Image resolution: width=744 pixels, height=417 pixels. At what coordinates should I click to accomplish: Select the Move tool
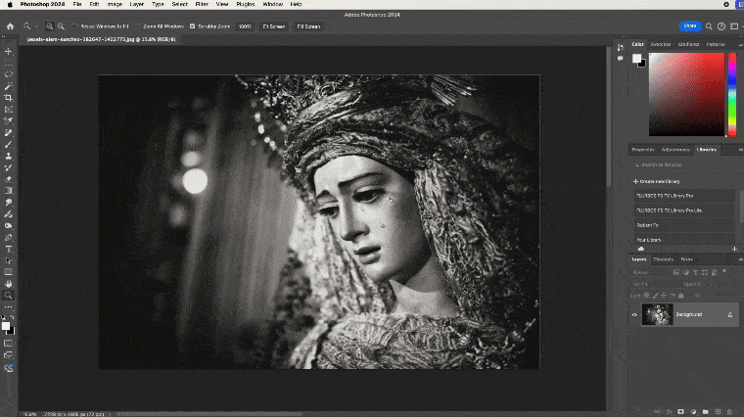pyautogui.click(x=9, y=50)
